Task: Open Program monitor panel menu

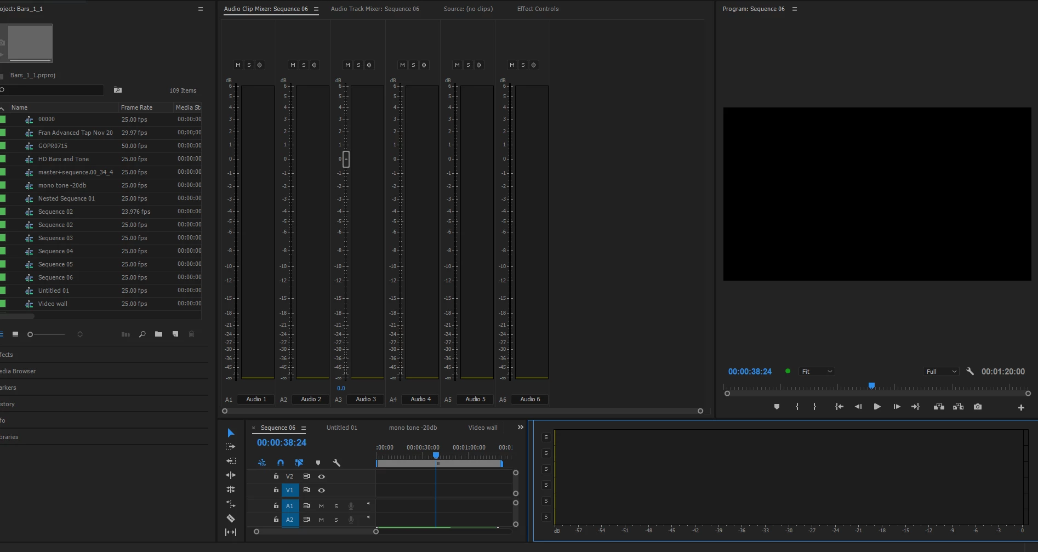Action: coord(795,9)
